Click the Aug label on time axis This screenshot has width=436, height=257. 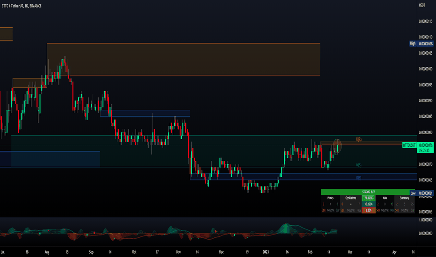click(x=47, y=252)
